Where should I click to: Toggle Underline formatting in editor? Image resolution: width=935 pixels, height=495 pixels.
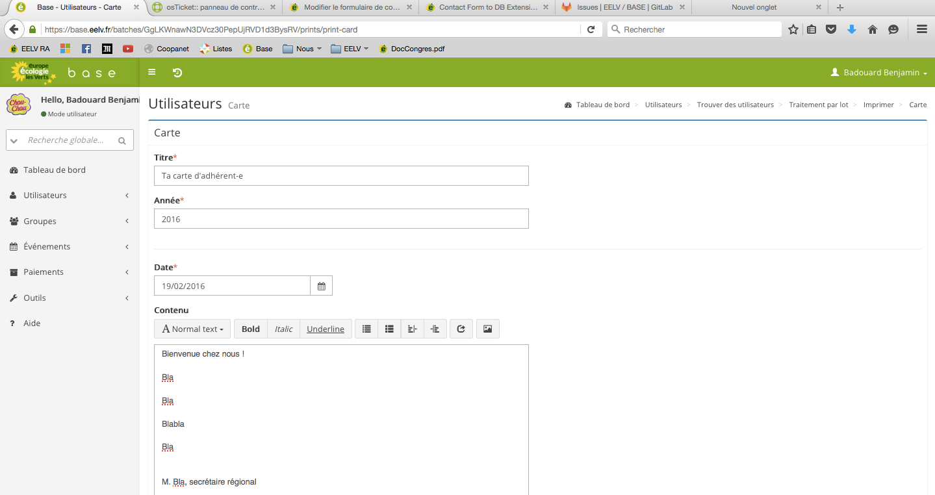coord(326,329)
